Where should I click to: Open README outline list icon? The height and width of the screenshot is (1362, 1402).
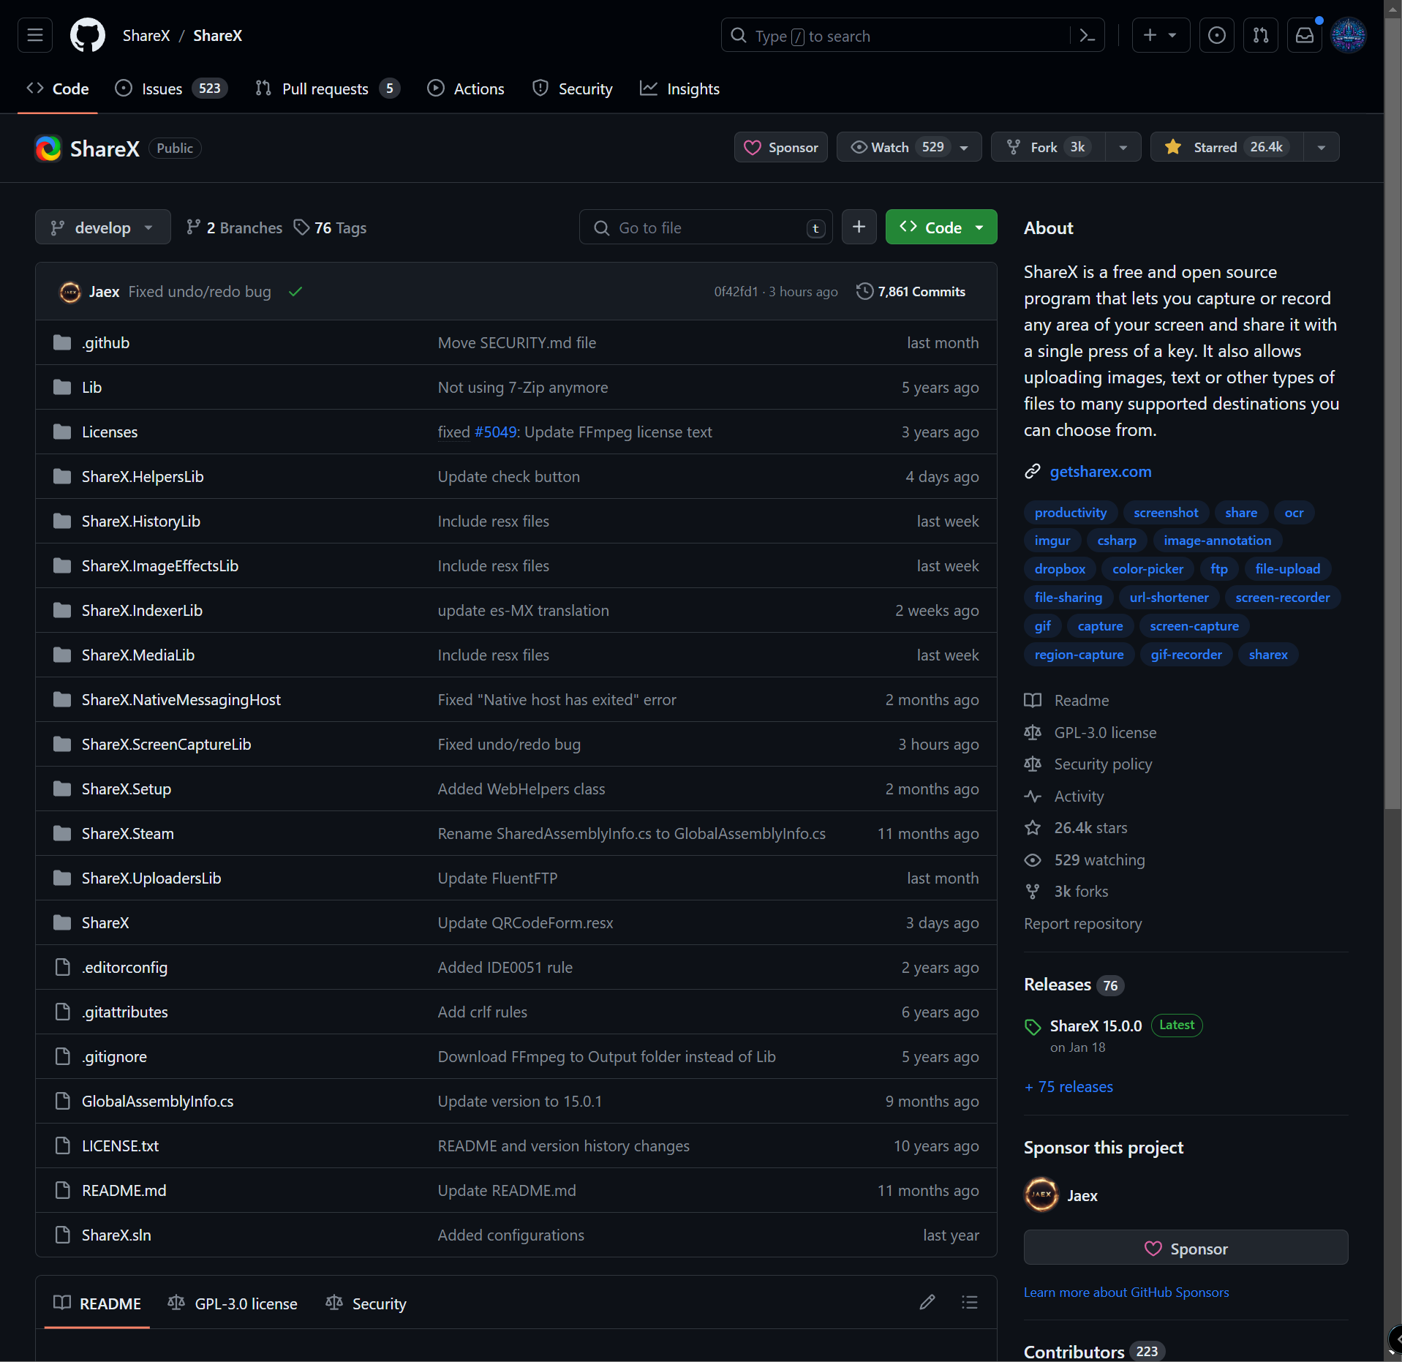(x=970, y=1302)
